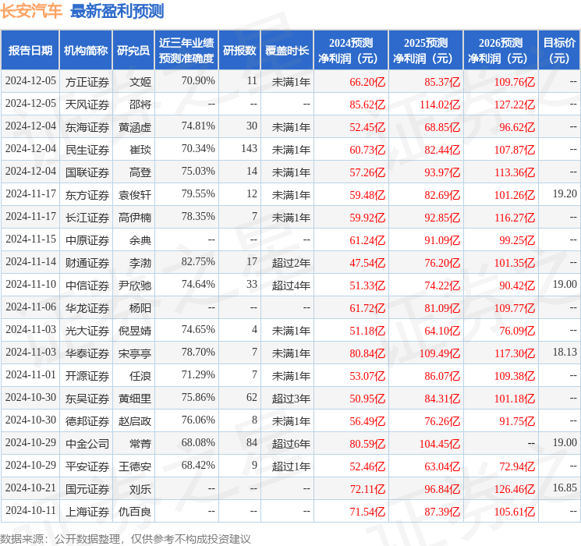Click the 2024-11-15 report date

tap(30, 239)
